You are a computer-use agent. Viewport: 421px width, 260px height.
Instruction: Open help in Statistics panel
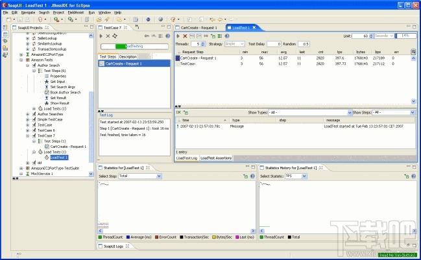pyautogui.click(x=252, y=176)
